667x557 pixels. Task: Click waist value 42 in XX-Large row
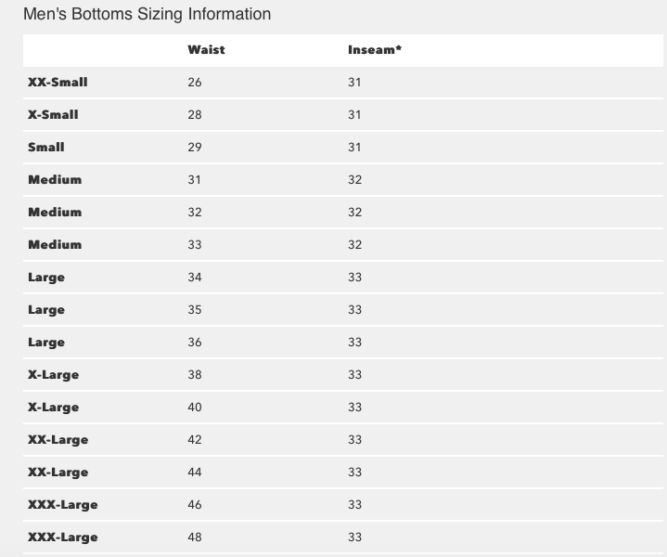click(195, 439)
